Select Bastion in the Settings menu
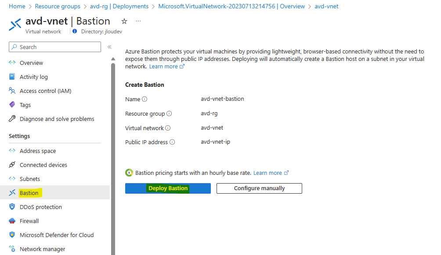Screen dimensions: 441x255 (x=29, y=193)
